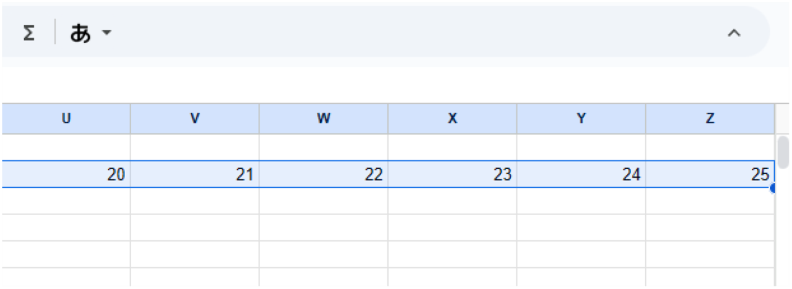Click the blue fill handle dot

[773, 188]
